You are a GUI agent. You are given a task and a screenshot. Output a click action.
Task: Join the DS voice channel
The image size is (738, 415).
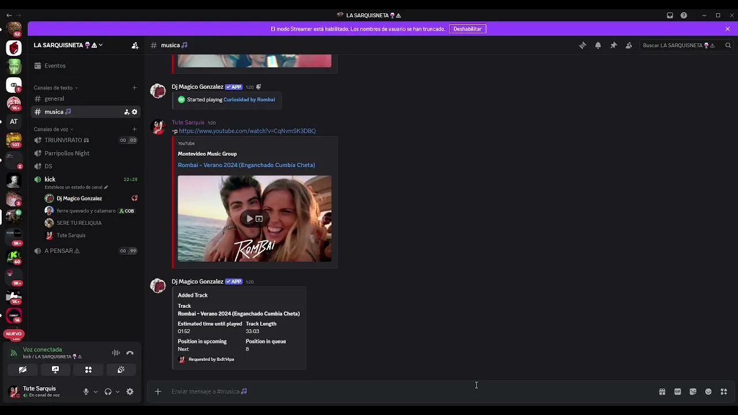[85, 166]
